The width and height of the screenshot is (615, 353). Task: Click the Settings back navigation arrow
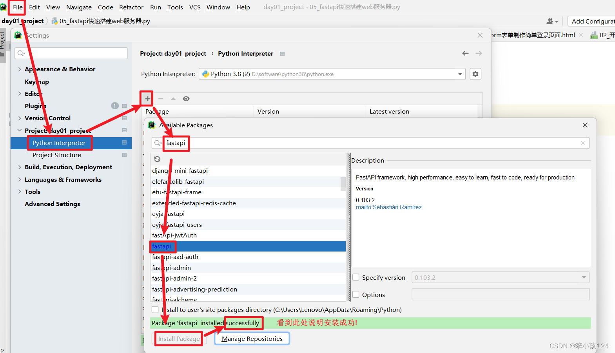(x=465, y=53)
